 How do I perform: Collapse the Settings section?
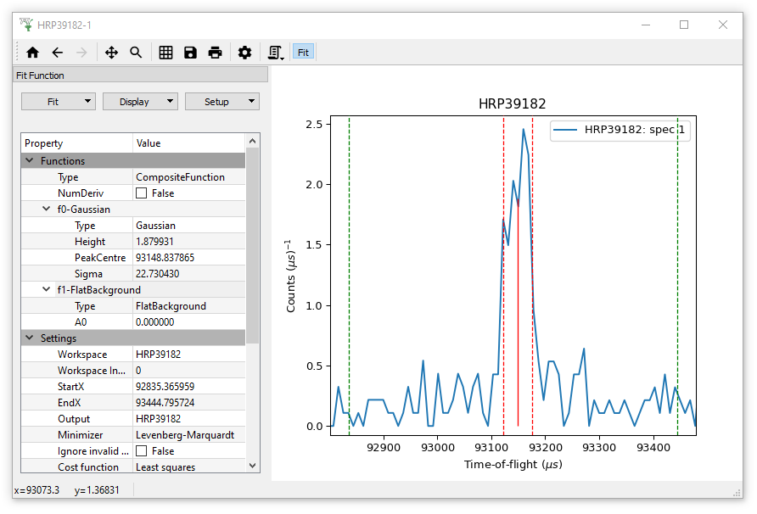(x=30, y=338)
